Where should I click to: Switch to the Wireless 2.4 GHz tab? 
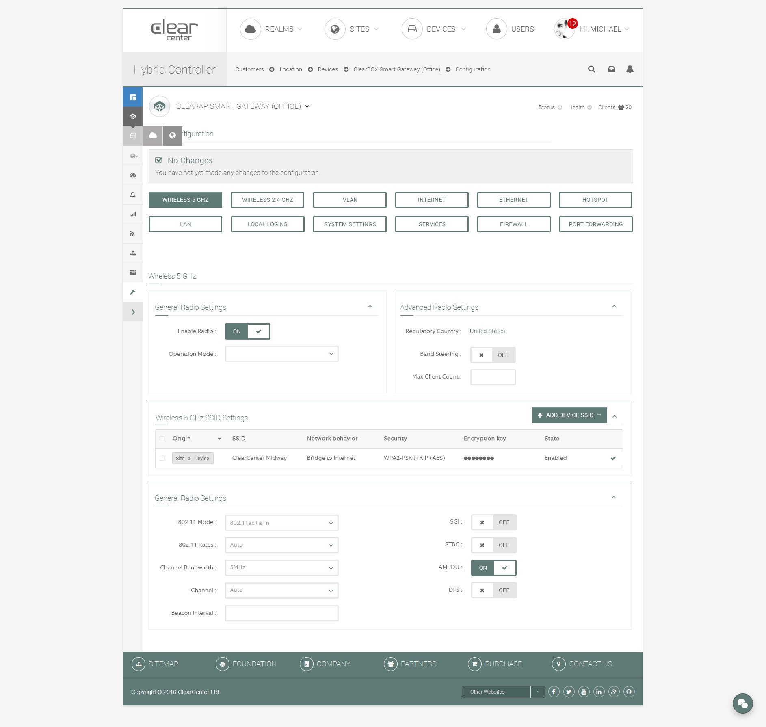click(x=268, y=200)
